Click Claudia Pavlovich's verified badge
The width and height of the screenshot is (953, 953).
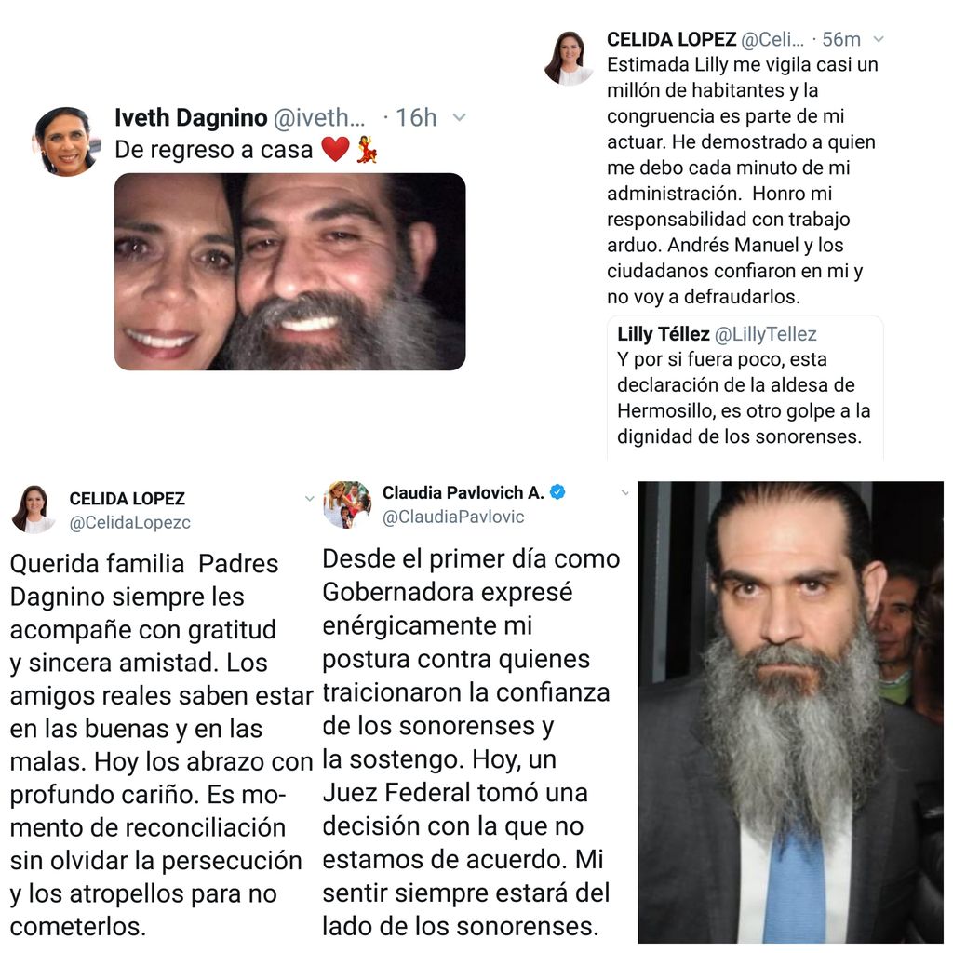point(557,491)
